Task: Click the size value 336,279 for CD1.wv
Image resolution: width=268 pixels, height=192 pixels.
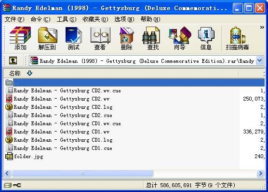Action: point(254,132)
